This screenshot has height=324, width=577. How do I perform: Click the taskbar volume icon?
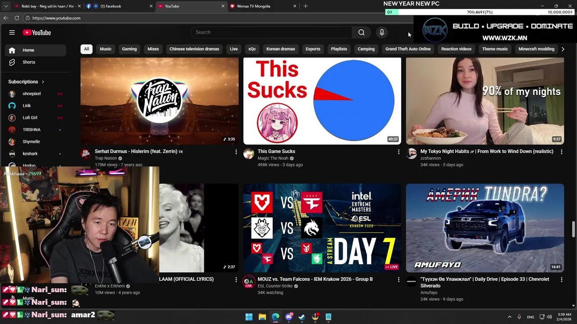[x=549, y=317]
